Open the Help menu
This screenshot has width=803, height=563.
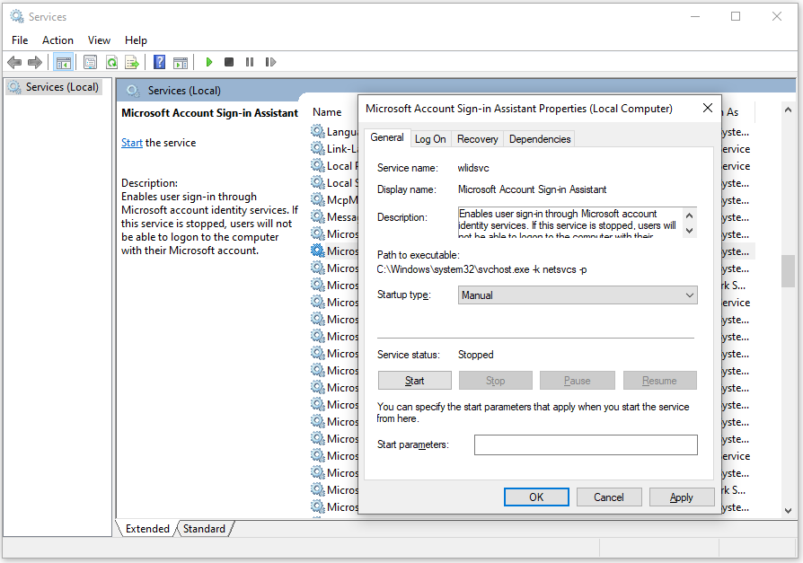point(136,40)
